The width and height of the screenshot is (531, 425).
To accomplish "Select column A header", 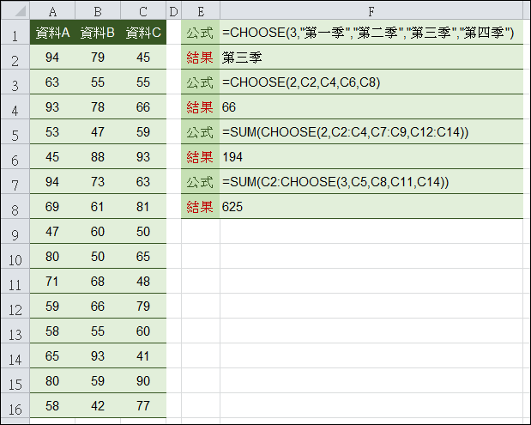I will click(x=52, y=11).
